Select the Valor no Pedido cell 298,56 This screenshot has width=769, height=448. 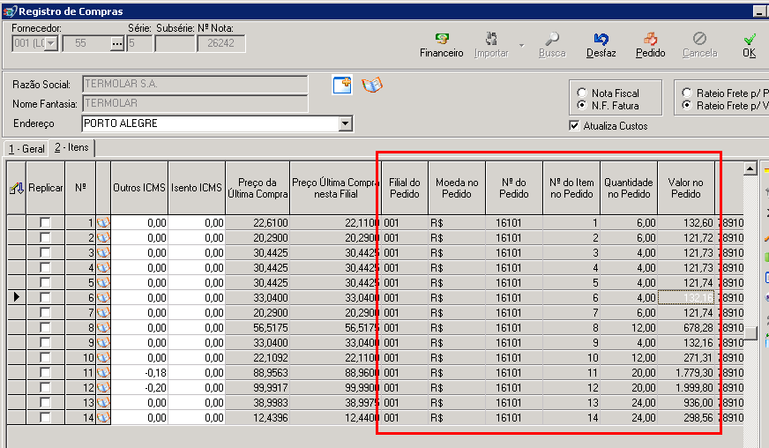point(685,418)
